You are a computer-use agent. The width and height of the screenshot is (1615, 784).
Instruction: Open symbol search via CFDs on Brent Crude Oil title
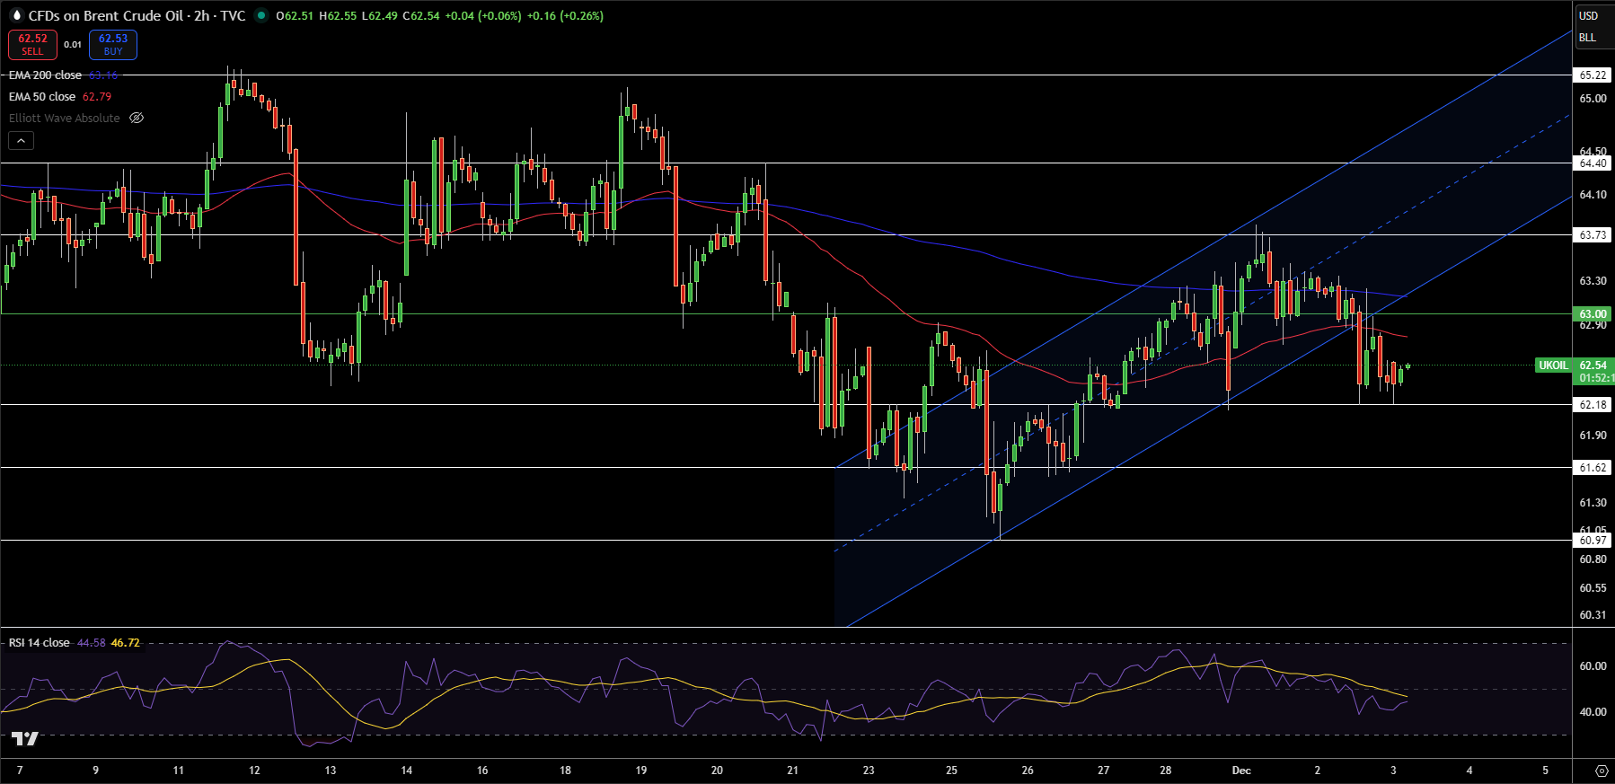coord(106,15)
